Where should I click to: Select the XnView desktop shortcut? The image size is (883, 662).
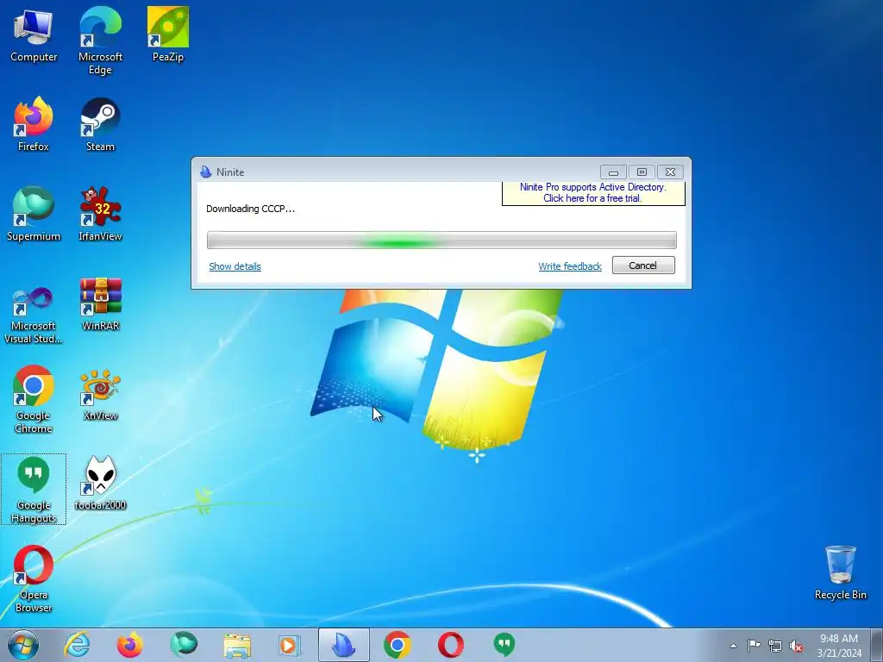pos(100,394)
